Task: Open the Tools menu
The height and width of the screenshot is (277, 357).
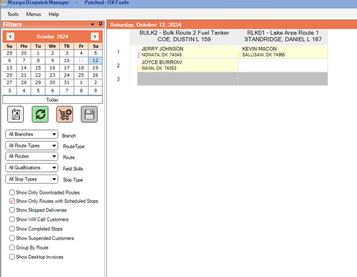Action: tap(13, 14)
